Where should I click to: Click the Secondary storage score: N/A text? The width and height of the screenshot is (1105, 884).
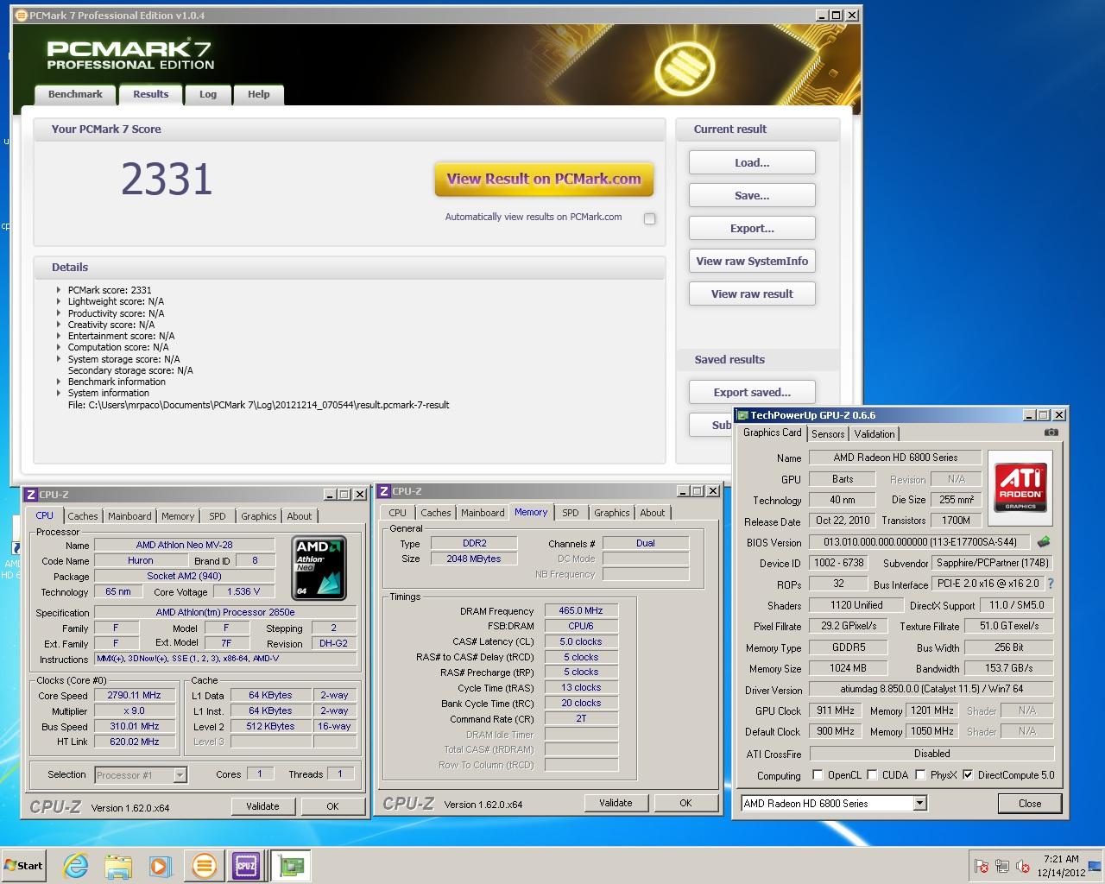tap(130, 370)
